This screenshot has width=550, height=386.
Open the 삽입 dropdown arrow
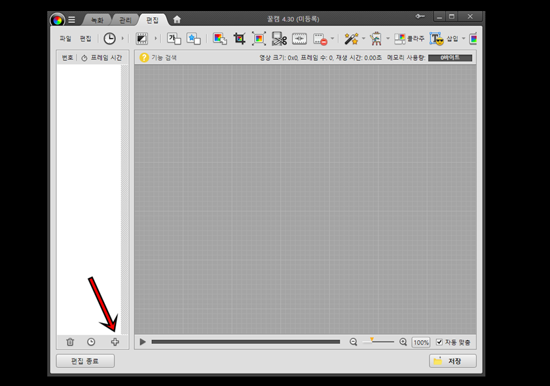tap(464, 38)
